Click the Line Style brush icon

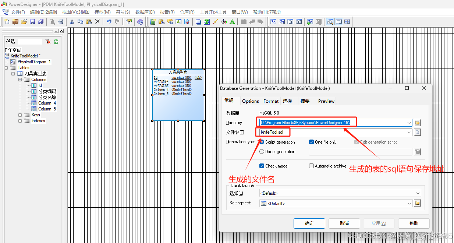point(215,22)
